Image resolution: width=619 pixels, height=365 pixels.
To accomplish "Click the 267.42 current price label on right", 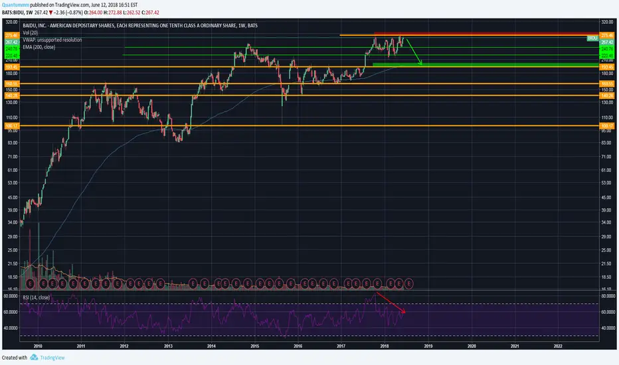I will click(x=607, y=42).
